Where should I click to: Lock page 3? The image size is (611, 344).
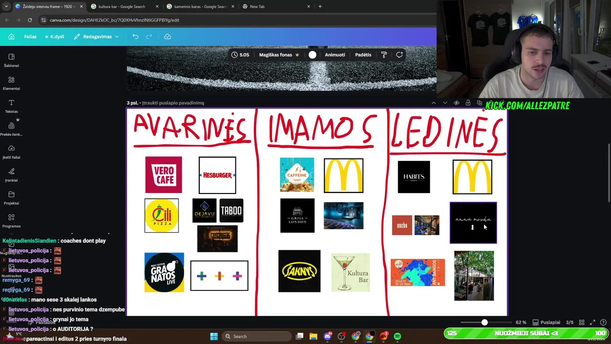468,103
